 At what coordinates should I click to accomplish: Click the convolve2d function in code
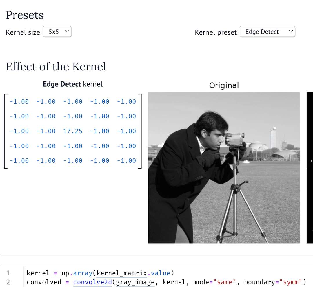(x=92, y=282)
